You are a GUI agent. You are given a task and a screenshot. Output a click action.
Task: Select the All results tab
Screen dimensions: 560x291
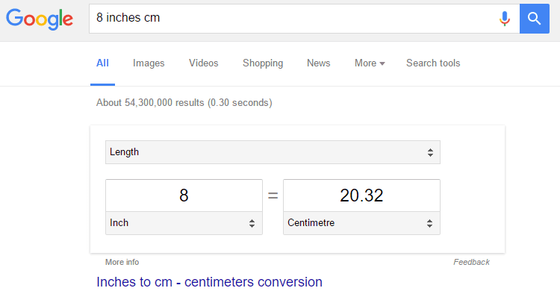tap(102, 63)
